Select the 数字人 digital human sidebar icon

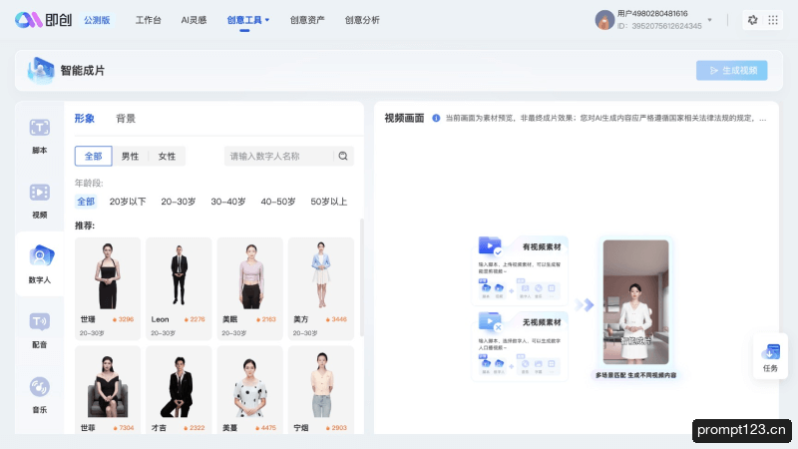click(x=40, y=256)
